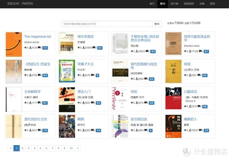The width and height of the screenshot is (229, 158).
Task: Open the 特权 book title
Action: pos(134,92)
